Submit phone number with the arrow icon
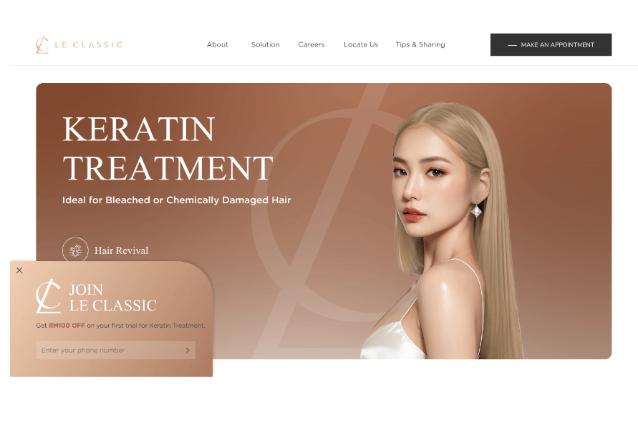This screenshot has width=638, height=425. 188,350
